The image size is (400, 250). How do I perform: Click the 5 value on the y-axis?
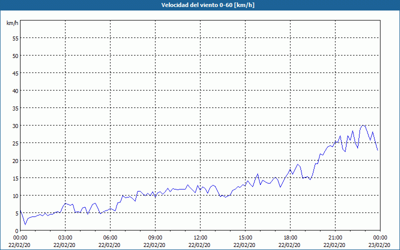[x=17, y=213]
